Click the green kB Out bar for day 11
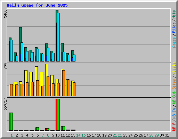The width and height of the screenshot is (178, 139). (x=64, y=128)
